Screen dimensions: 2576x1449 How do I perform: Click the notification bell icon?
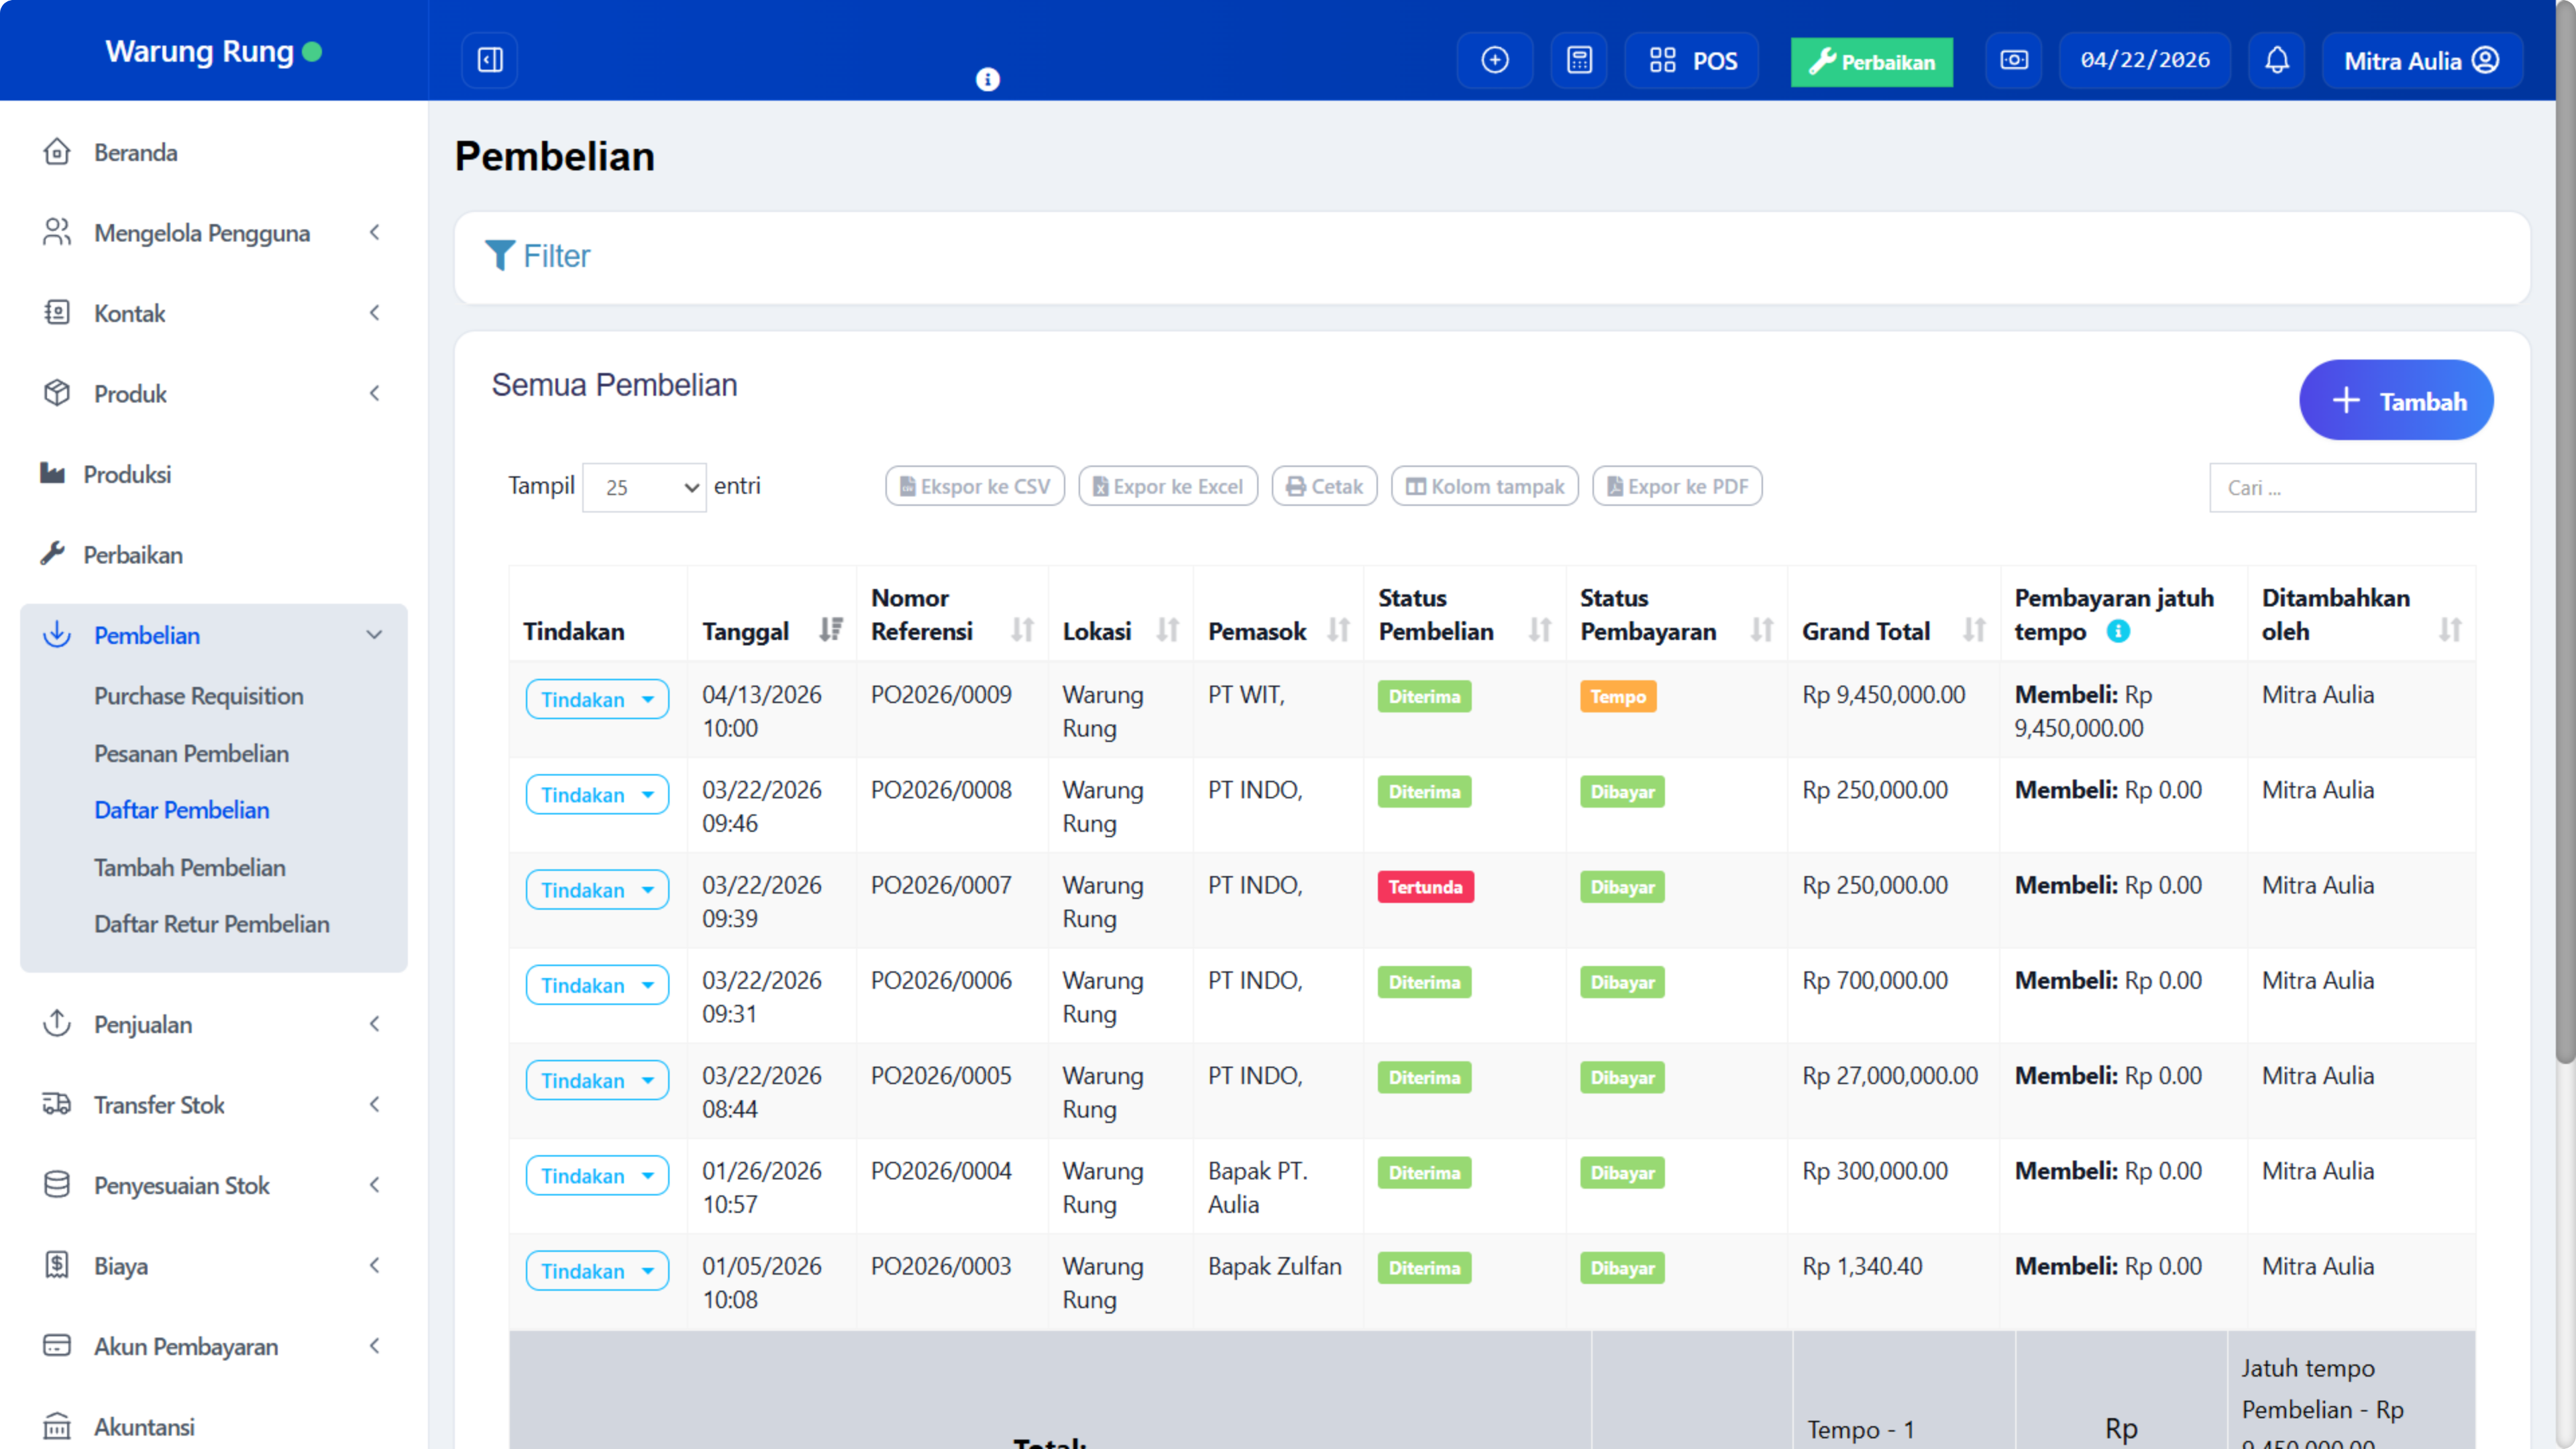coord(2277,60)
